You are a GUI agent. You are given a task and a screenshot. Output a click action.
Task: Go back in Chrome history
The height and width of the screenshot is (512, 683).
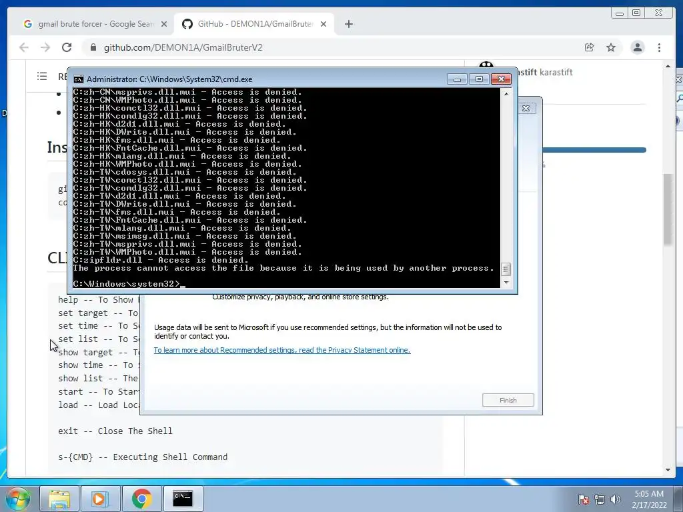click(x=24, y=47)
